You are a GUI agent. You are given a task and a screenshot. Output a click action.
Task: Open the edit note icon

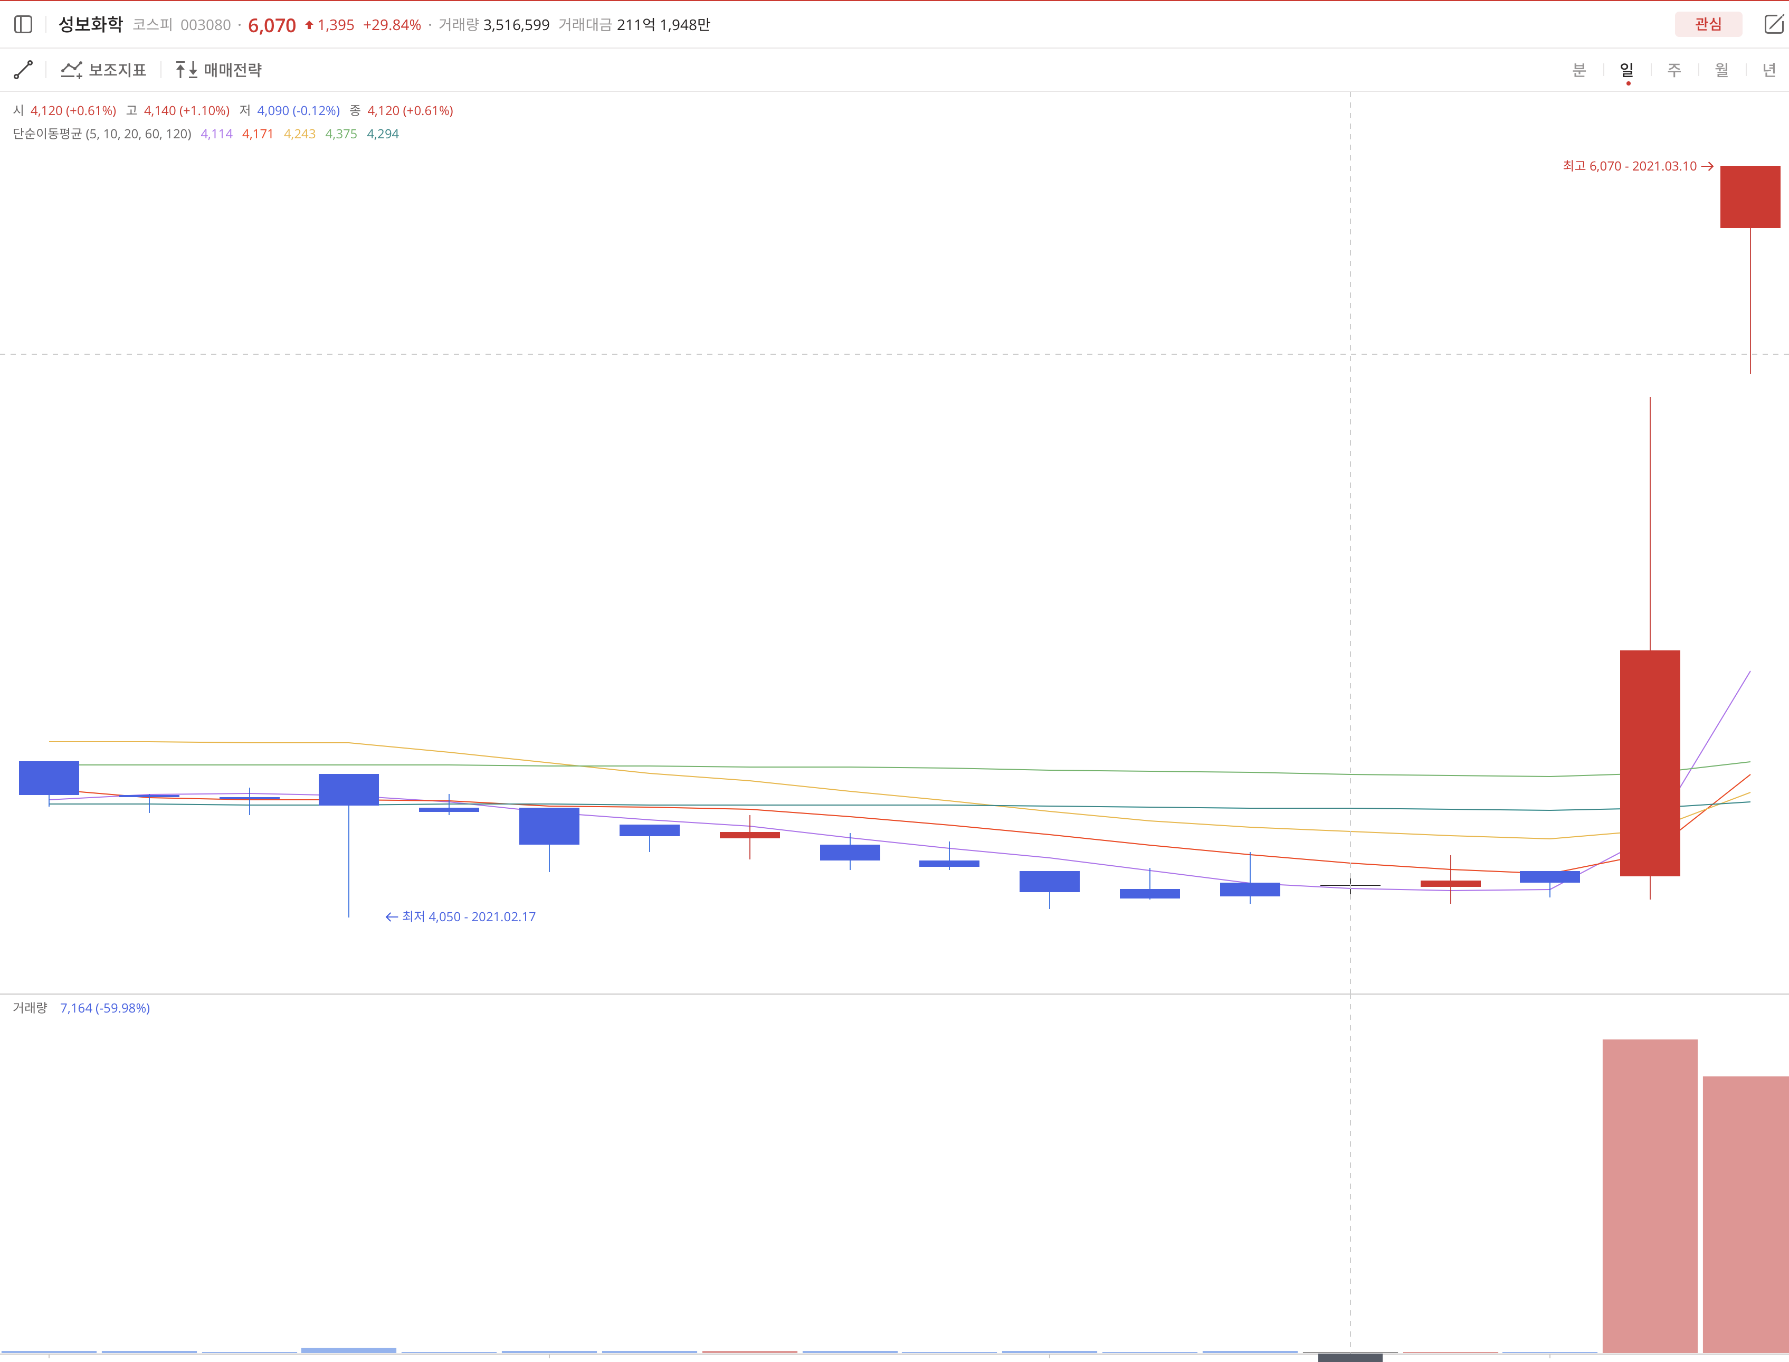[1774, 24]
